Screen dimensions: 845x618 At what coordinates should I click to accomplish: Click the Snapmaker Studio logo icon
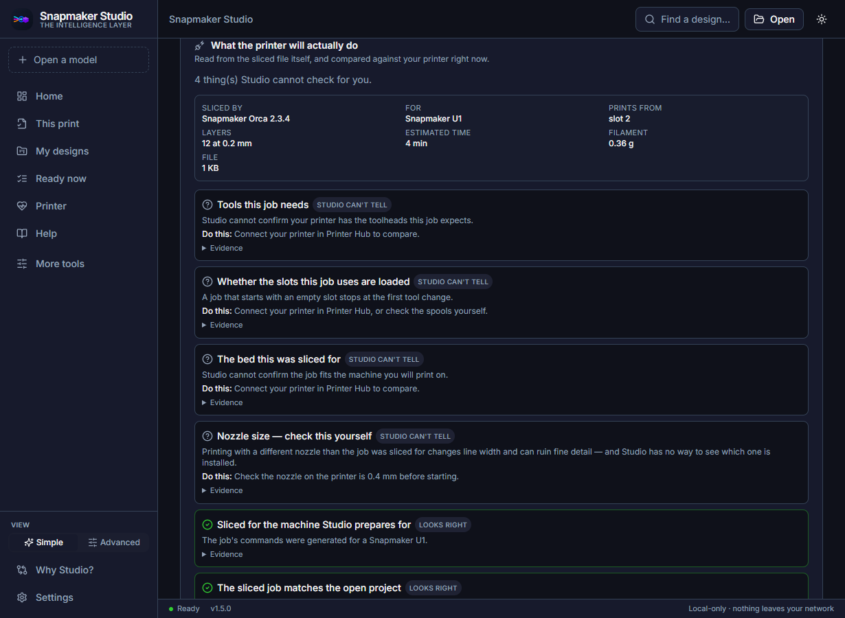point(22,20)
